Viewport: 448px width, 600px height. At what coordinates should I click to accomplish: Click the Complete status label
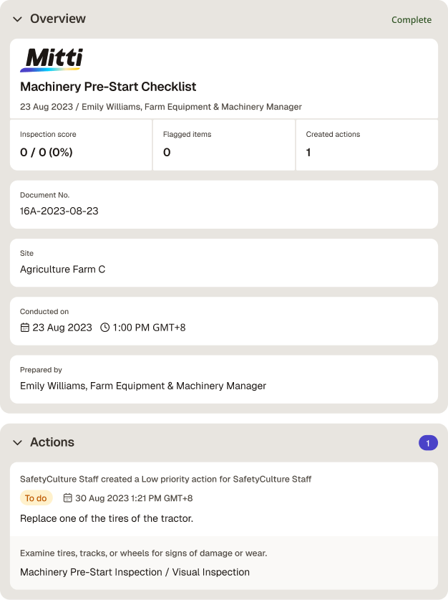[412, 20]
